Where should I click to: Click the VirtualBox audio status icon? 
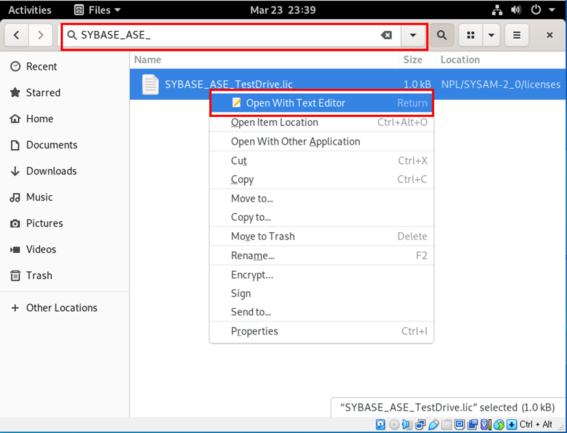coord(407,425)
